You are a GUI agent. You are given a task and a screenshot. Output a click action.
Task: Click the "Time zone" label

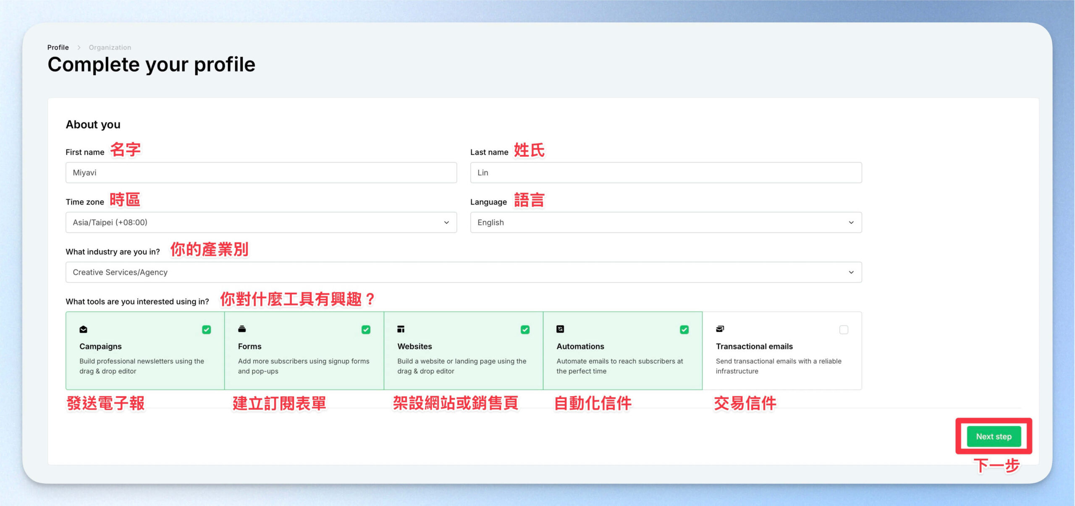pos(85,202)
